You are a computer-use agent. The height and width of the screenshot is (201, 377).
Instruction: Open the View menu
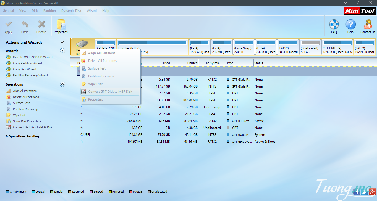click(x=23, y=11)
